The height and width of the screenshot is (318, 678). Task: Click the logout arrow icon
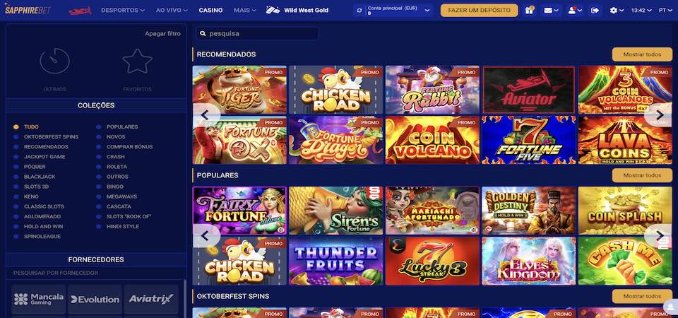pos(595,10)
